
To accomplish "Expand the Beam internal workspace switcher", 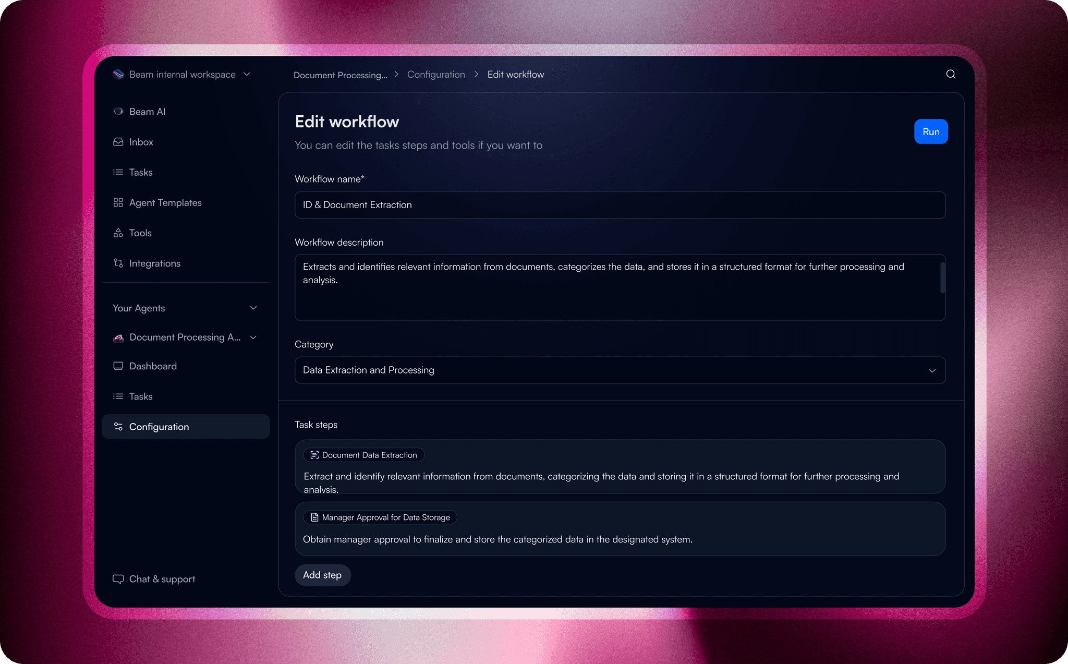I will 247,74.
